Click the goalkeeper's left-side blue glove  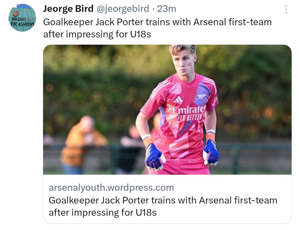coord(154,156)
